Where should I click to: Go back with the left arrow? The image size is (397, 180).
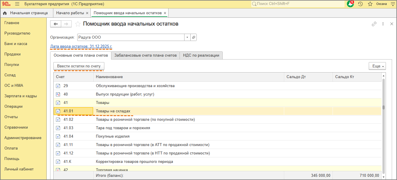pos(56,24)
